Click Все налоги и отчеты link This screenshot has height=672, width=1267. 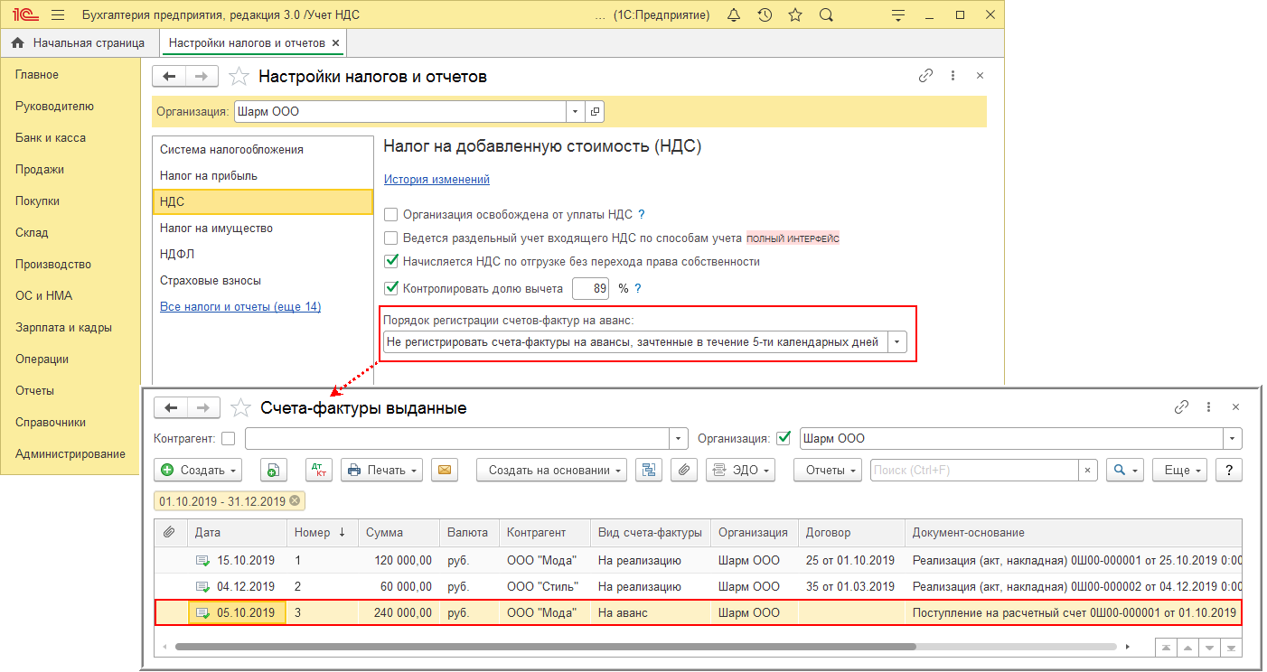(240, 306)
